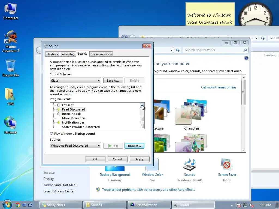Click the network tray icon

pos(245,205)
